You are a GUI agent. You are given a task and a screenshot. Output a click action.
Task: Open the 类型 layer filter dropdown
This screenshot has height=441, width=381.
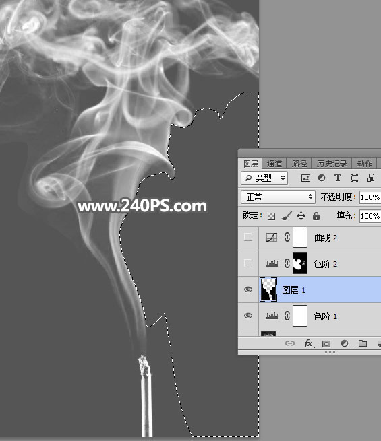tap(264, 178)
